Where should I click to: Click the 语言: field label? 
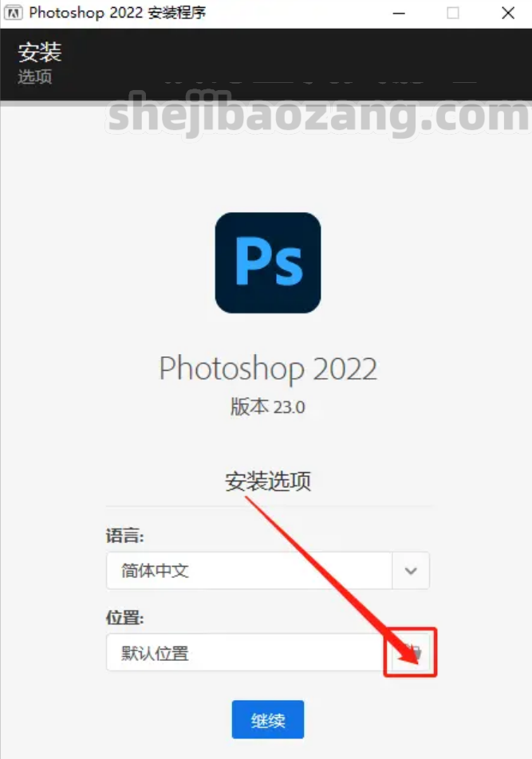125,536
